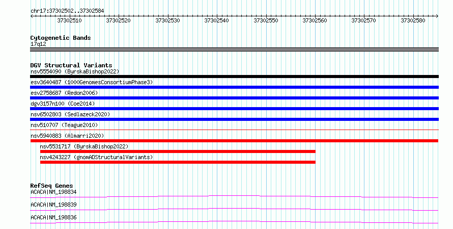Select the blue esv3640487 variant bar

pyautogui.click(x=234, y=87)
